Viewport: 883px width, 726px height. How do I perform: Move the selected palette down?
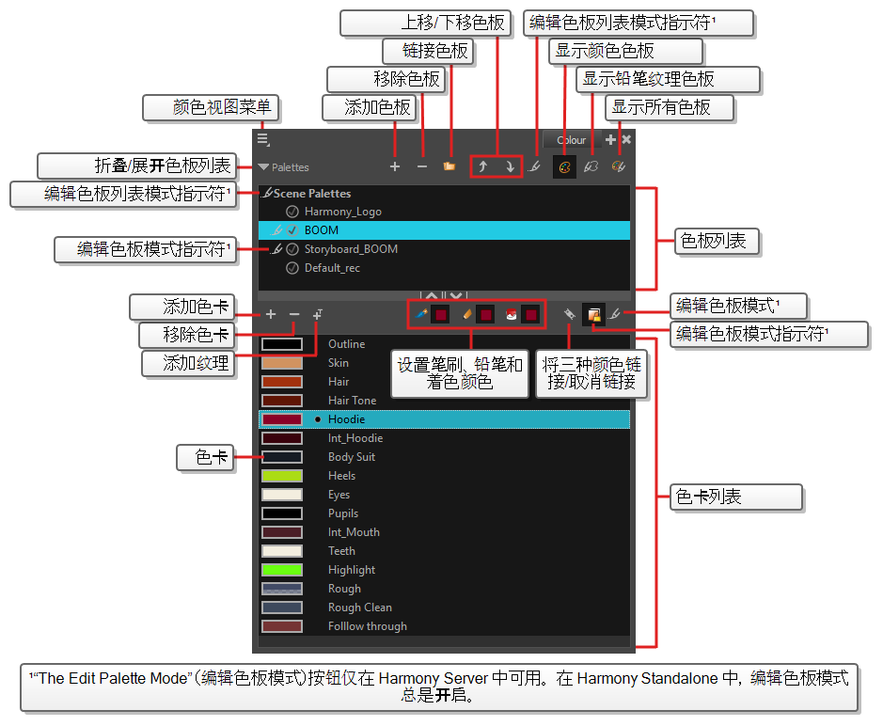click(x=510, y=166)
